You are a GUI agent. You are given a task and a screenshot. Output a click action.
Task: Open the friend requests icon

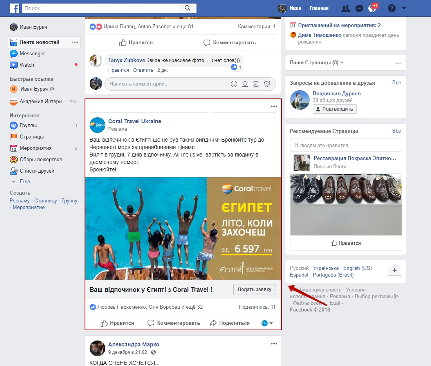click(346, 8)
